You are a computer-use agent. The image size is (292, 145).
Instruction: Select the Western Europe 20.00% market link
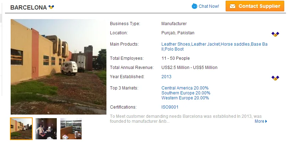click(x=185, y=98)
